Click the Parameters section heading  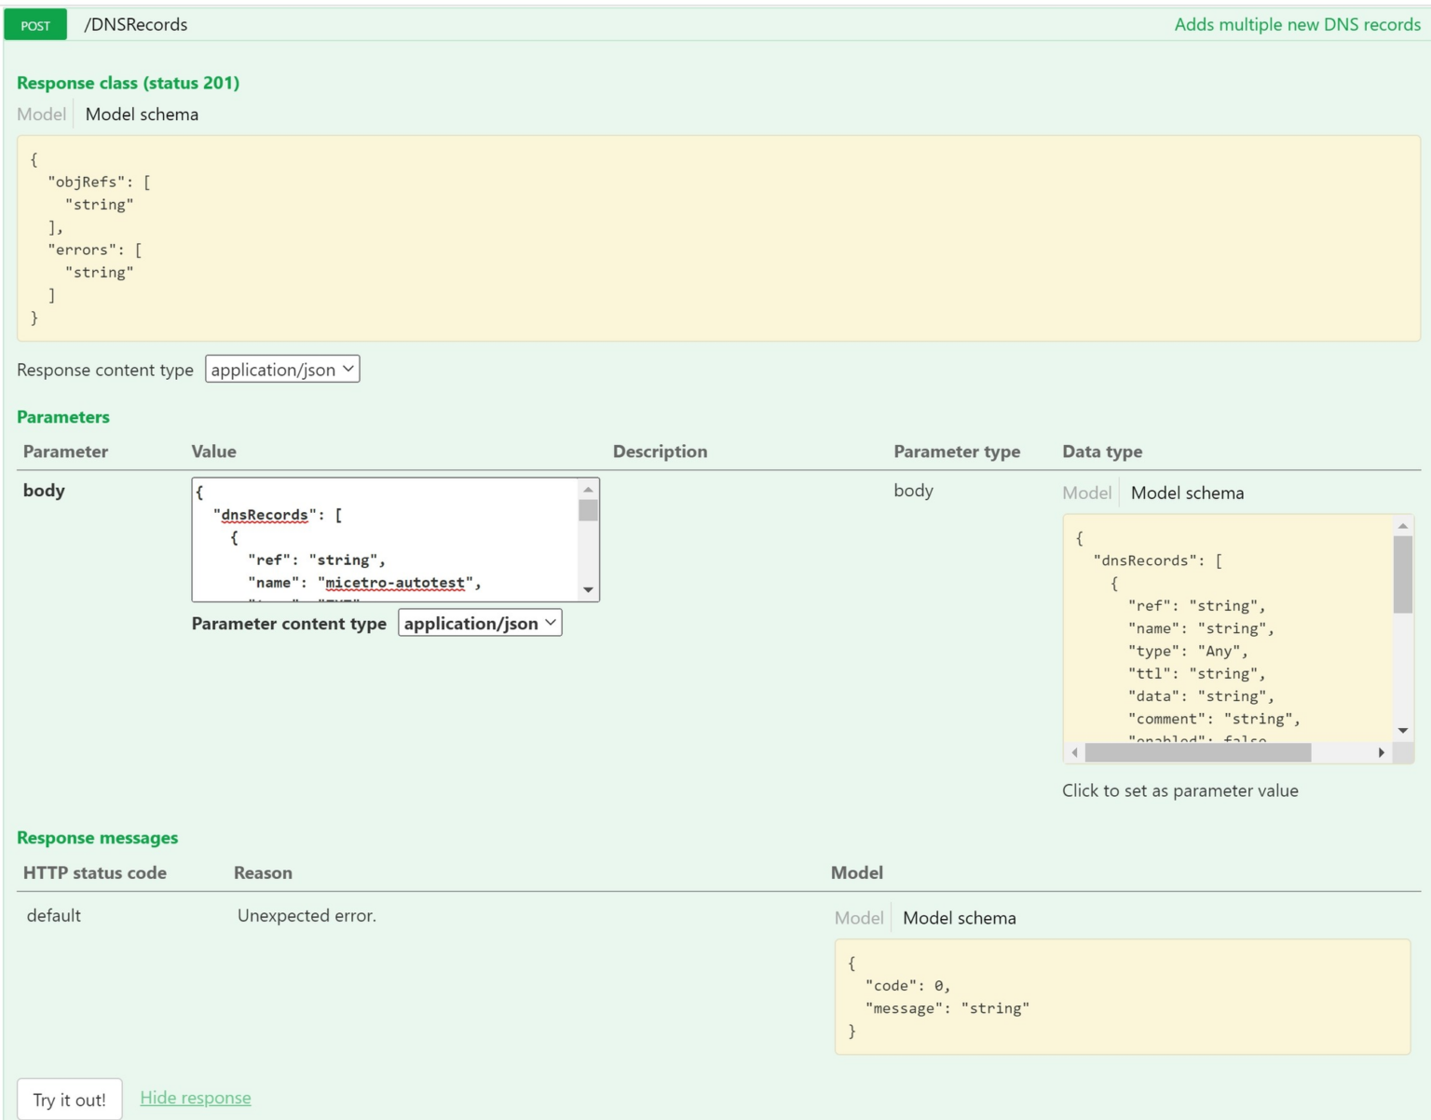(63, 416)
